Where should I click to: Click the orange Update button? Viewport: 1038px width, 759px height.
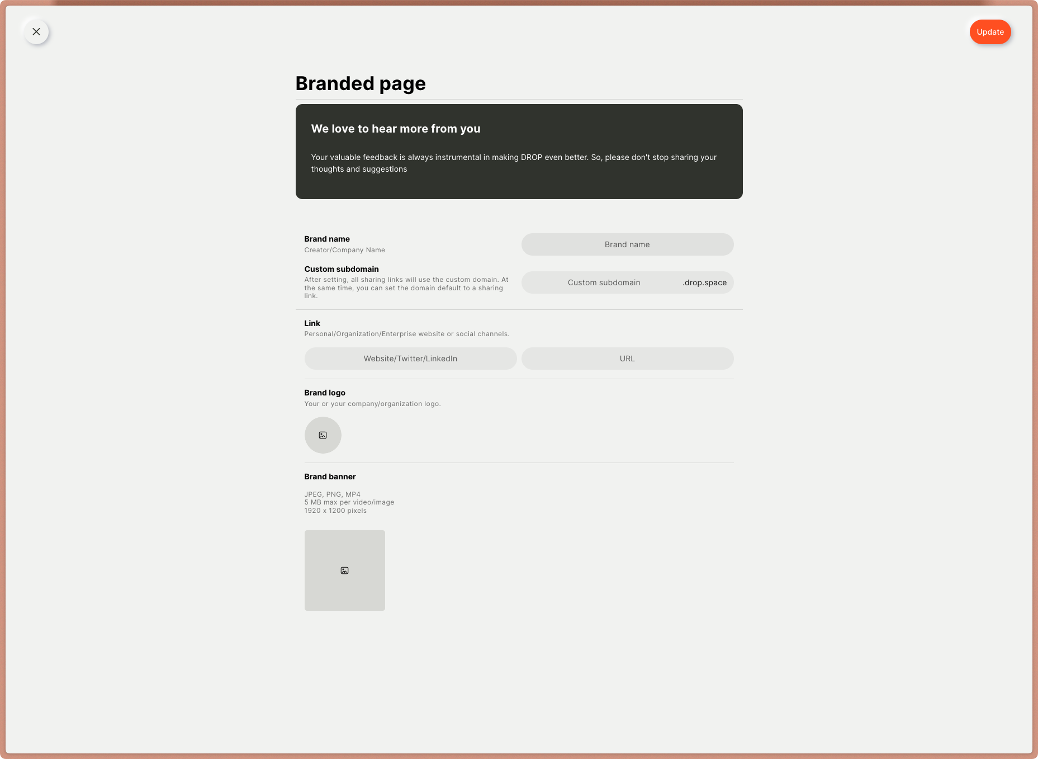[x=990, y=32]
